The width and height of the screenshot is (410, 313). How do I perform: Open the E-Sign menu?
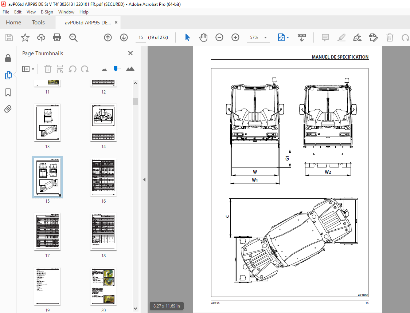47,12
